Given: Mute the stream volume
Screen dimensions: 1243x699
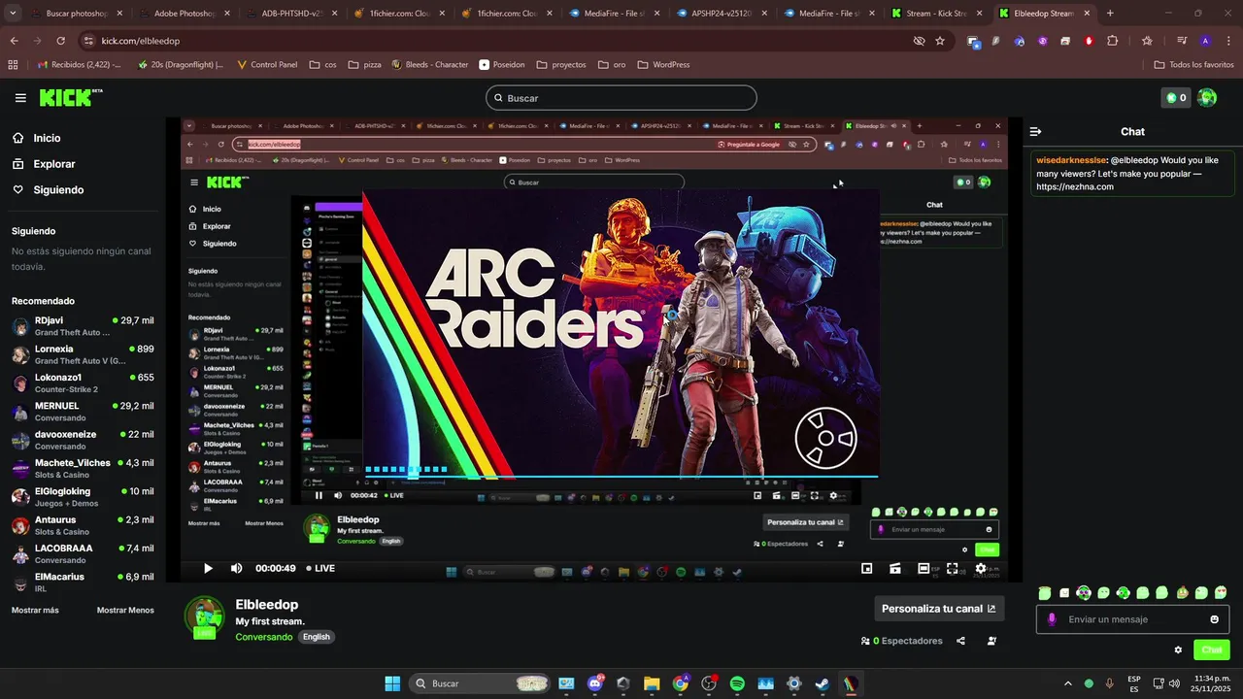Looking at the screenshot, I should [236, 568].
